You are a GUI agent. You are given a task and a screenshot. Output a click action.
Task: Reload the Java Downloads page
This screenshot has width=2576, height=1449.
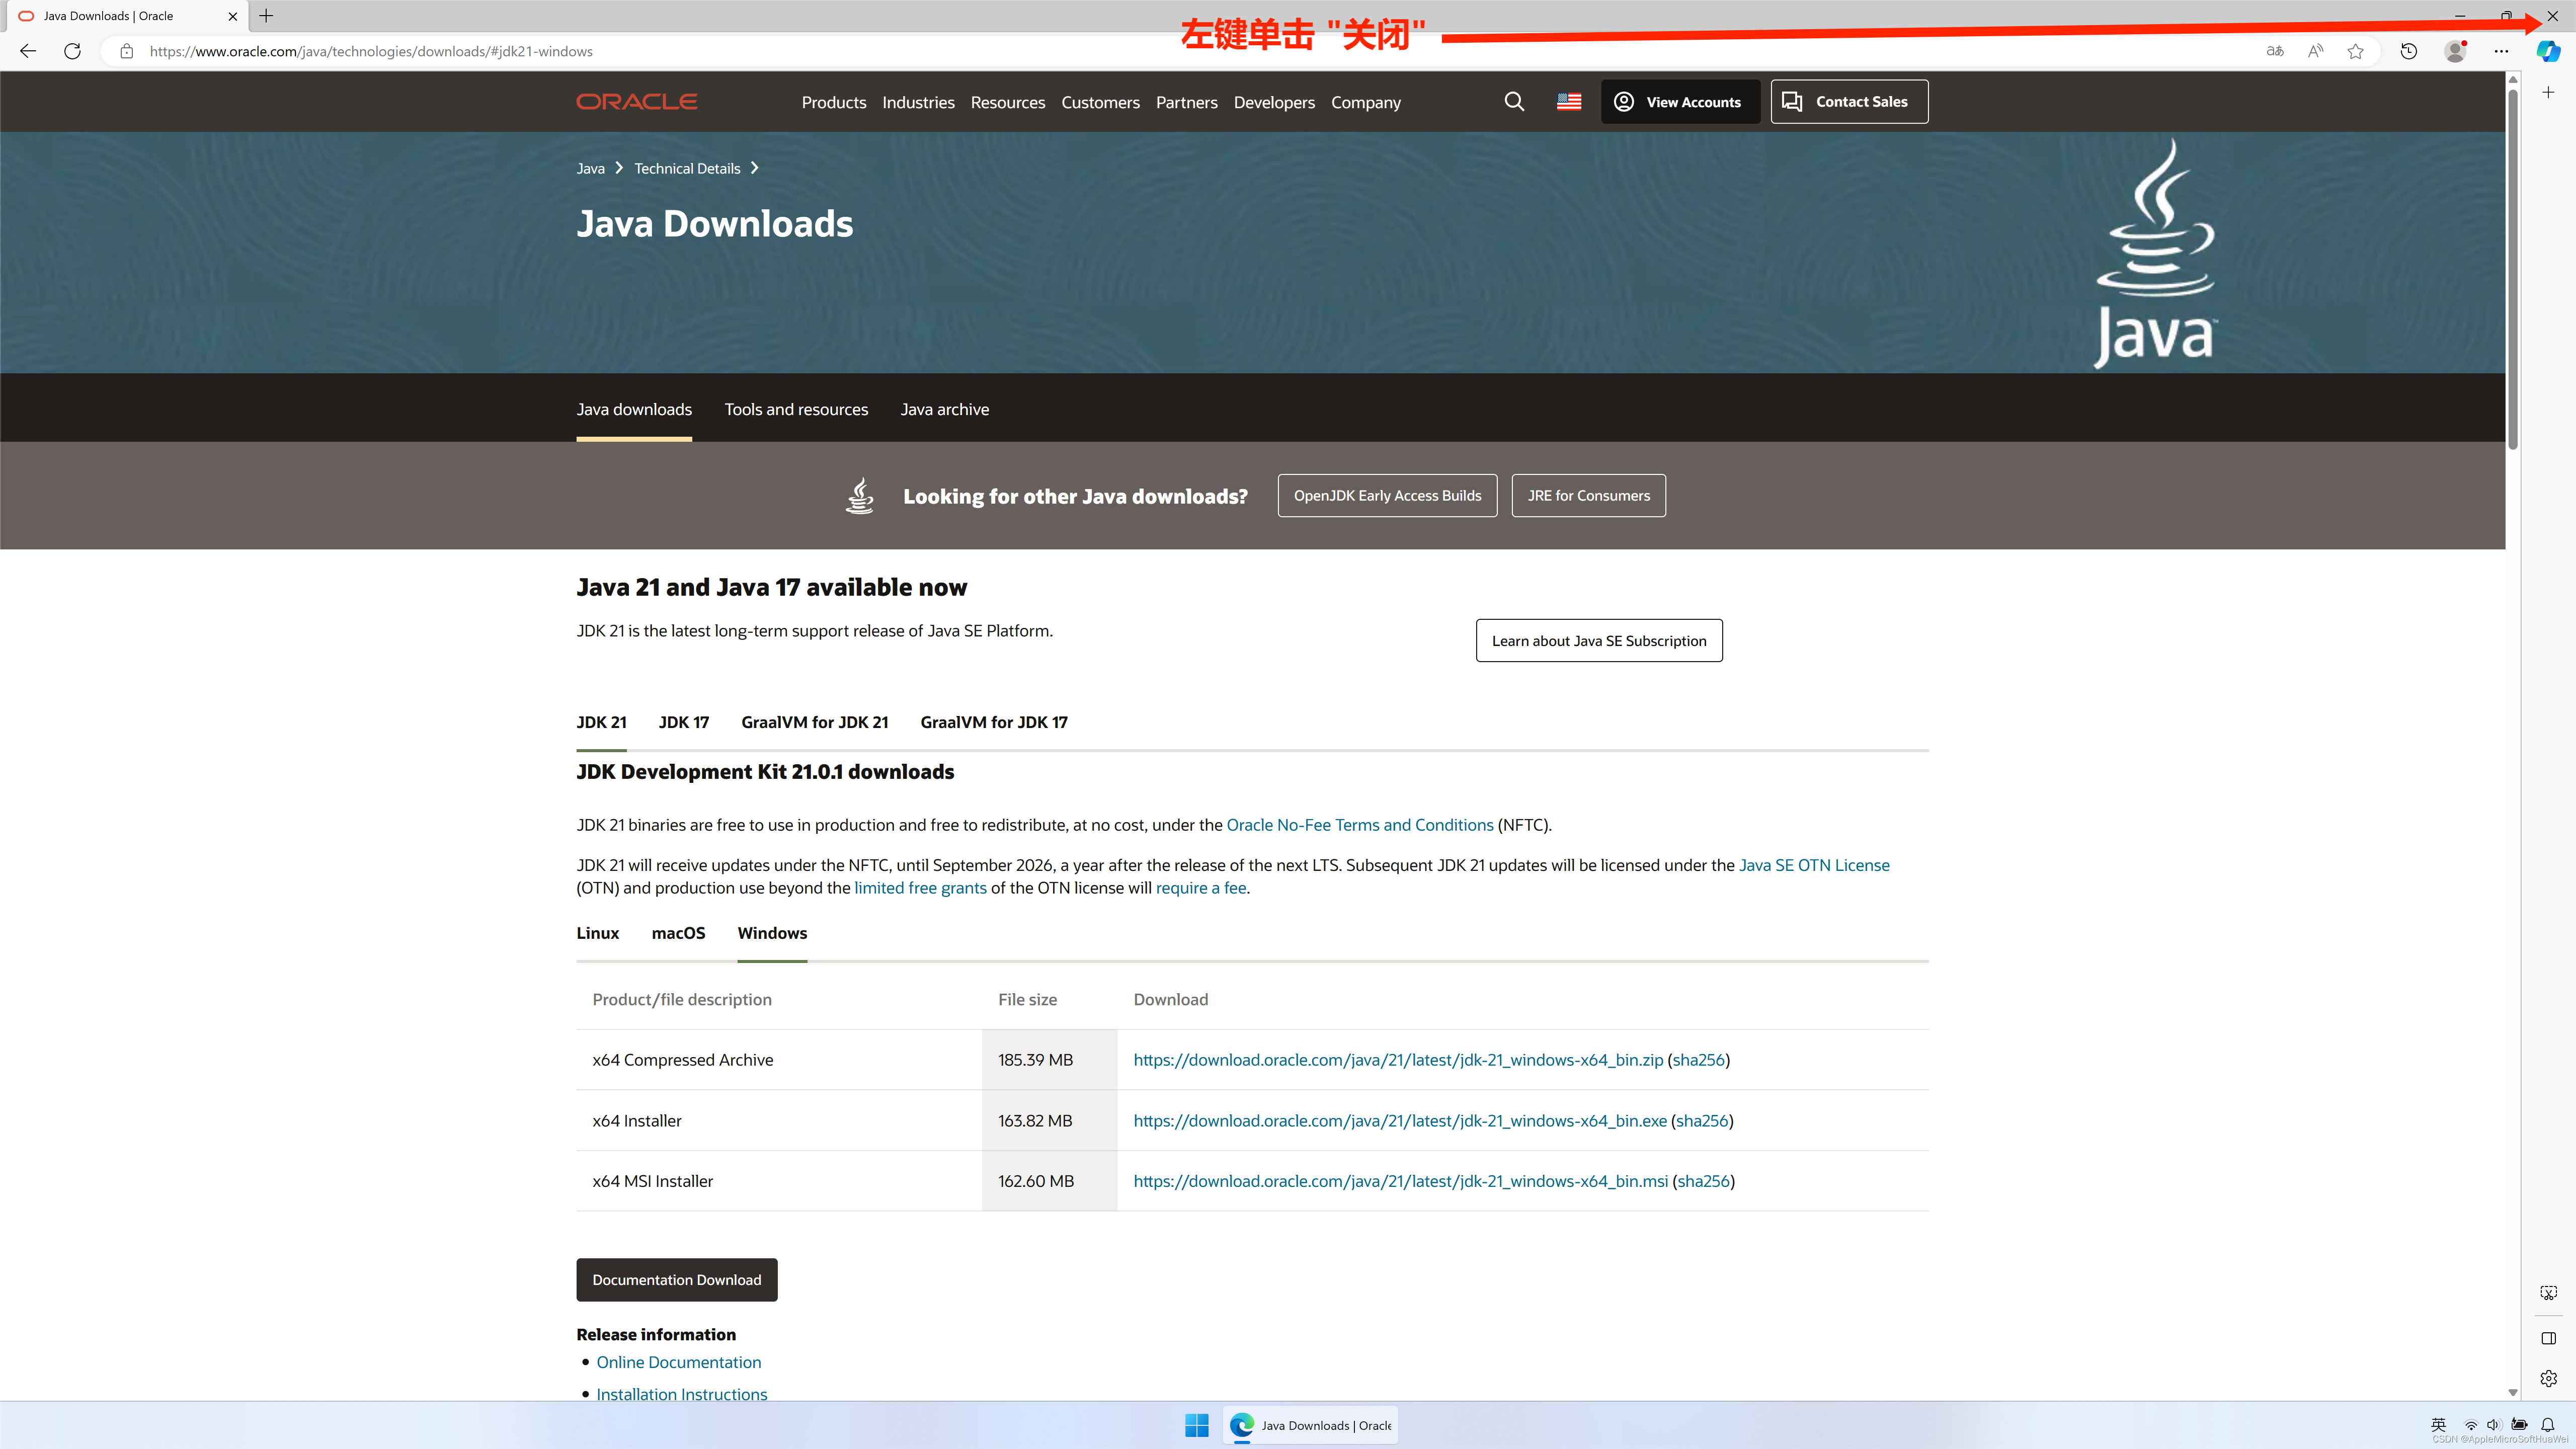pyautogui.click(x=72, y=51)
